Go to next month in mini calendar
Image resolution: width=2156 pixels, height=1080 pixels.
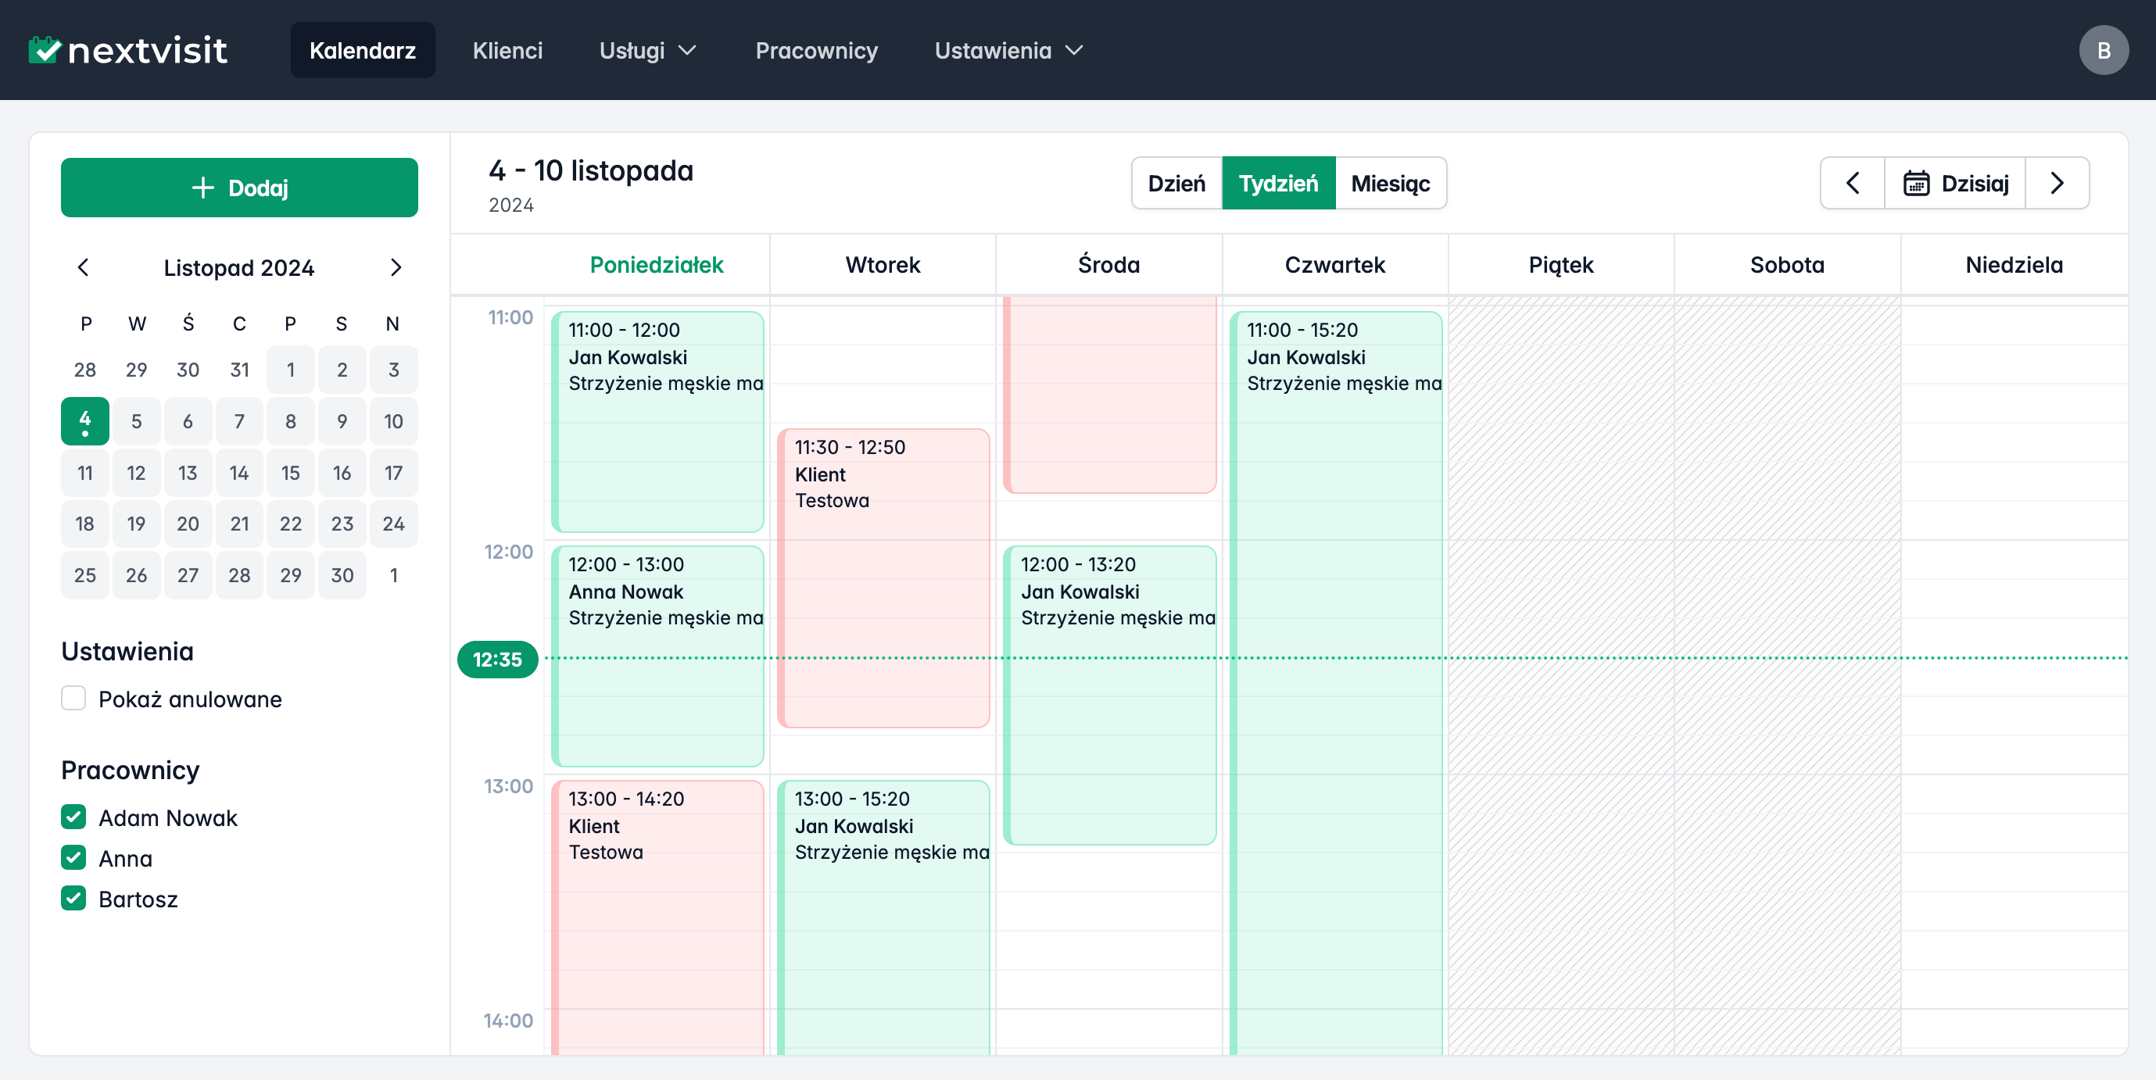[x=396, y=268]
